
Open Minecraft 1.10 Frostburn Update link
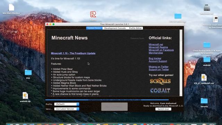coord(73,53)
